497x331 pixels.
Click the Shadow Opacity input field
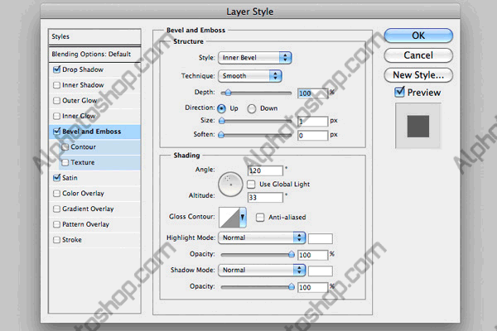click(312, 287)
